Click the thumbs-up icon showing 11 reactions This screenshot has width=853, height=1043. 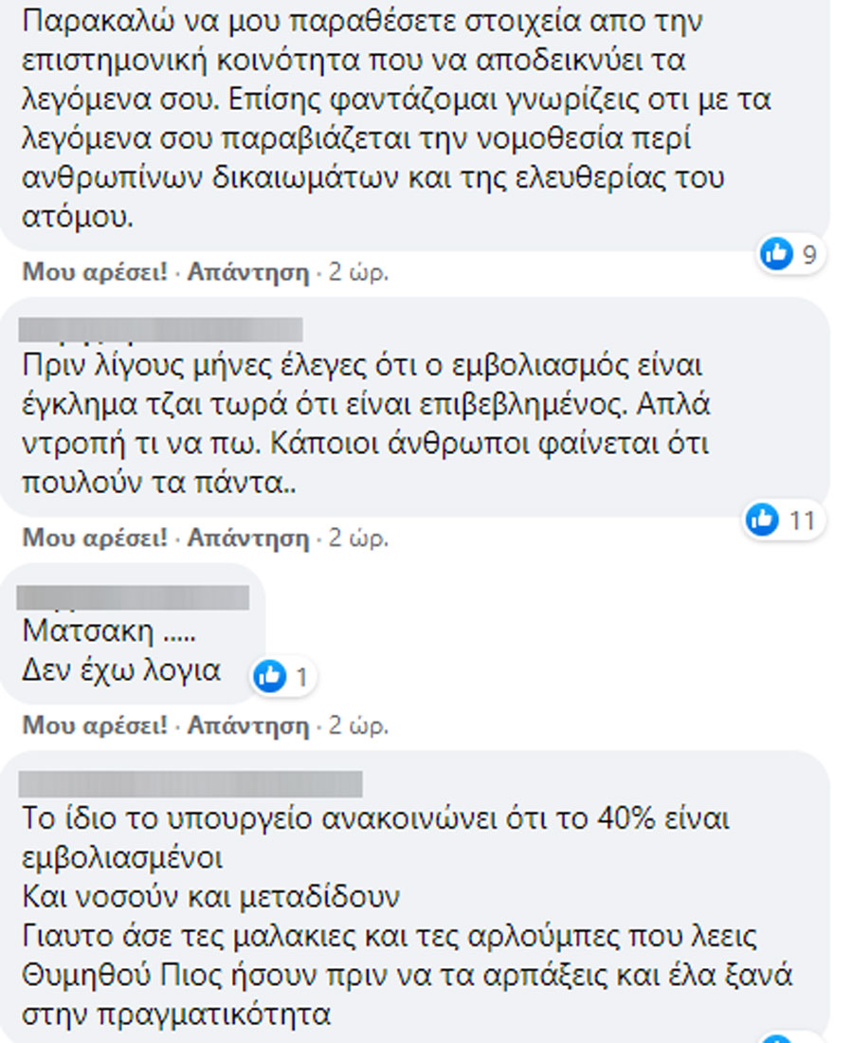(x=762, y=519)
